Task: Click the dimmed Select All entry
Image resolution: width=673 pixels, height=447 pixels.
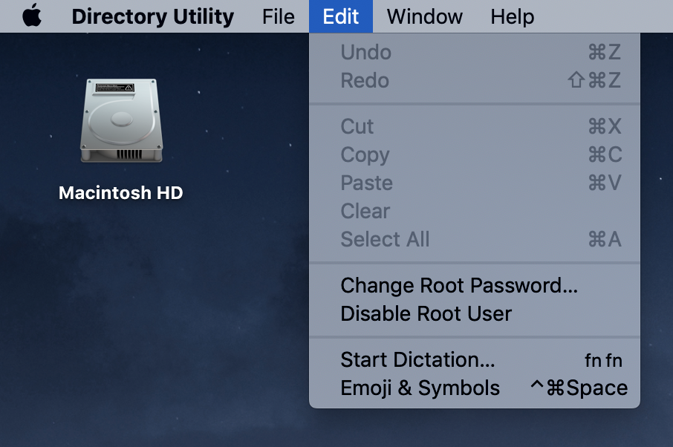Action: (x=474, y=239)
